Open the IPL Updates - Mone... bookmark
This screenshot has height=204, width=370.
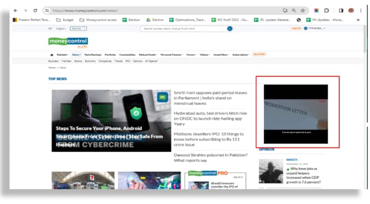(325, 20)
